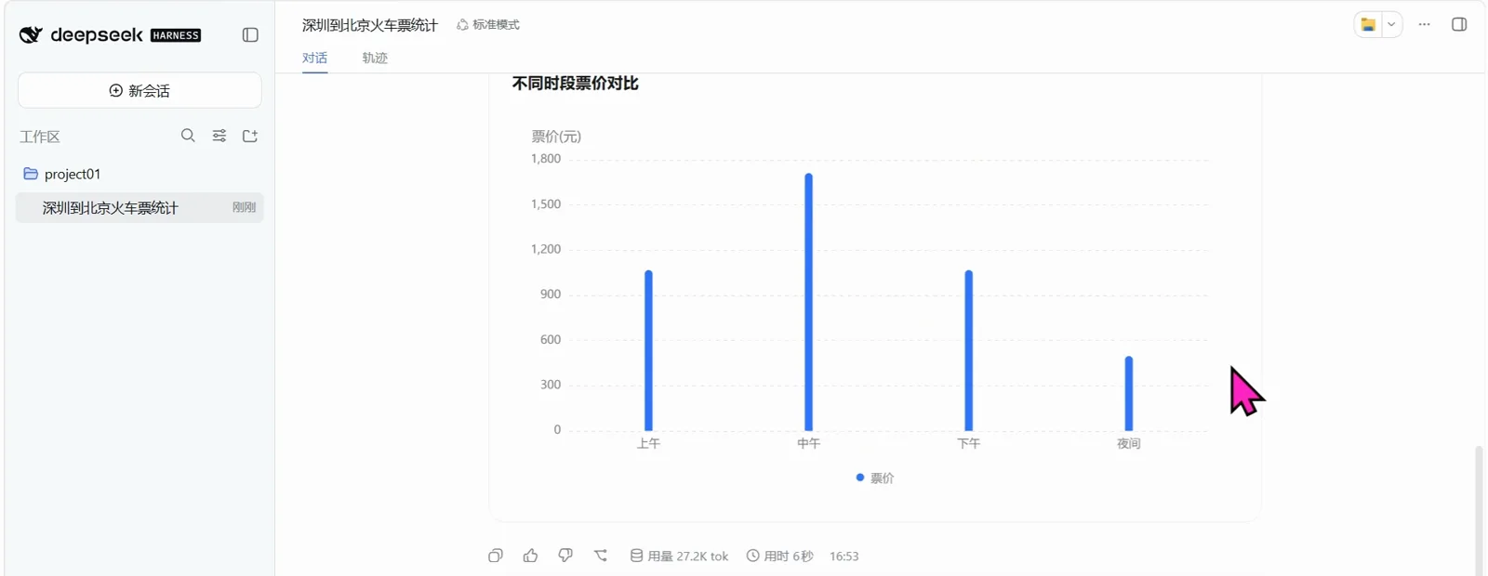Image resolution: width=1488 pixels, height=576 pixels.
Task: Dislike the response with thumbs down
Action: pyautogui.click(x=565, y=556)
